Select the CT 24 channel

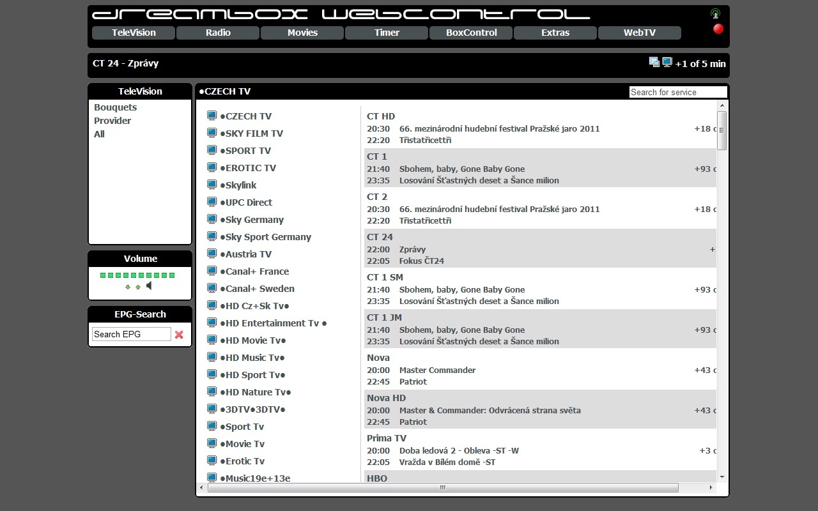click(380, 237)
